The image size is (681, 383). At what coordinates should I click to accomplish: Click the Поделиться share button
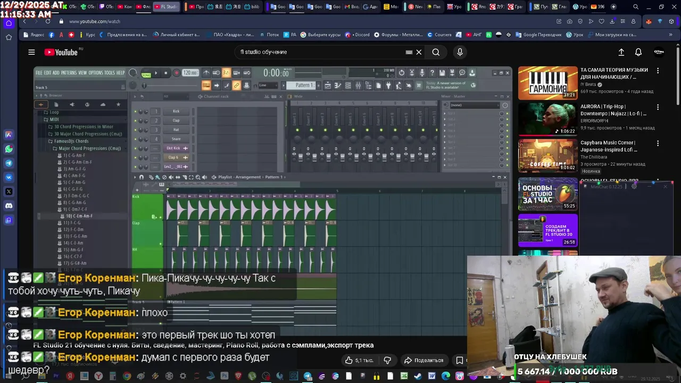click(423, 360)
